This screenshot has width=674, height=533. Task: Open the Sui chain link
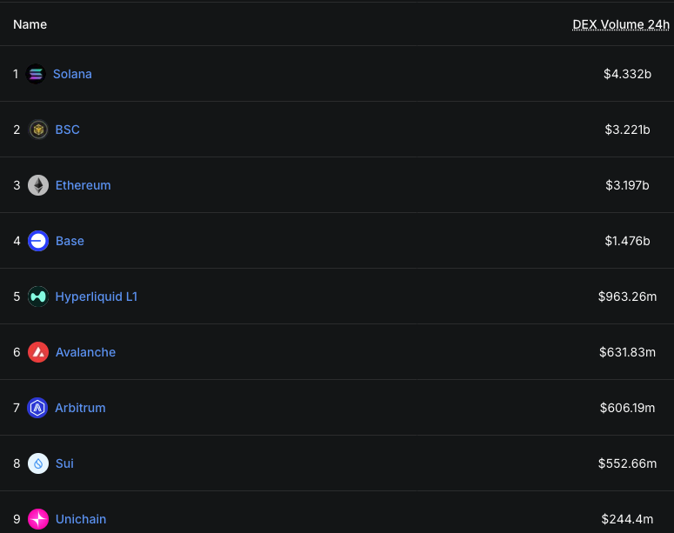(64, 463)
